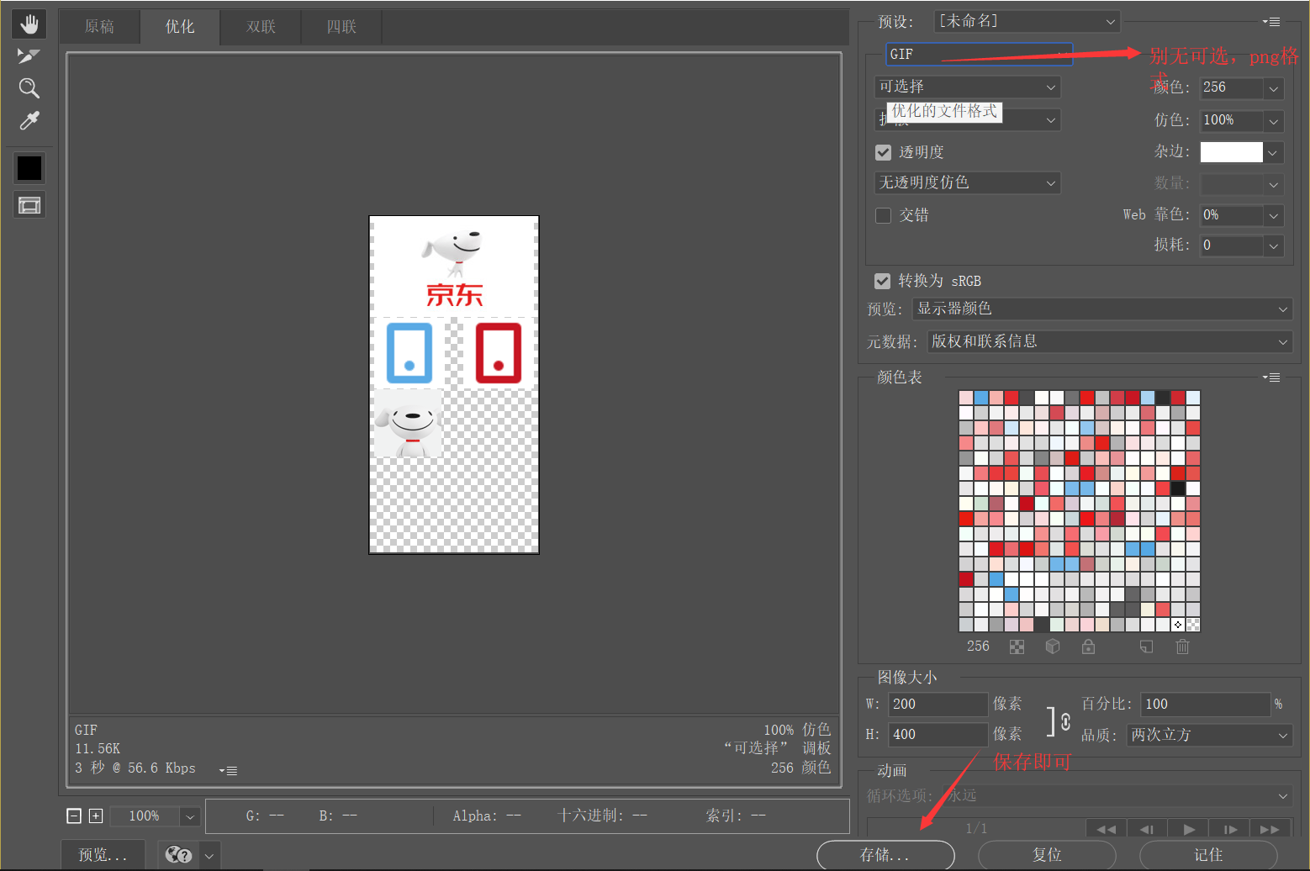Toggle the 转换为 sRGB checkbox
The height and width of the screenshot is (871, 1310).
coord(882,281)
